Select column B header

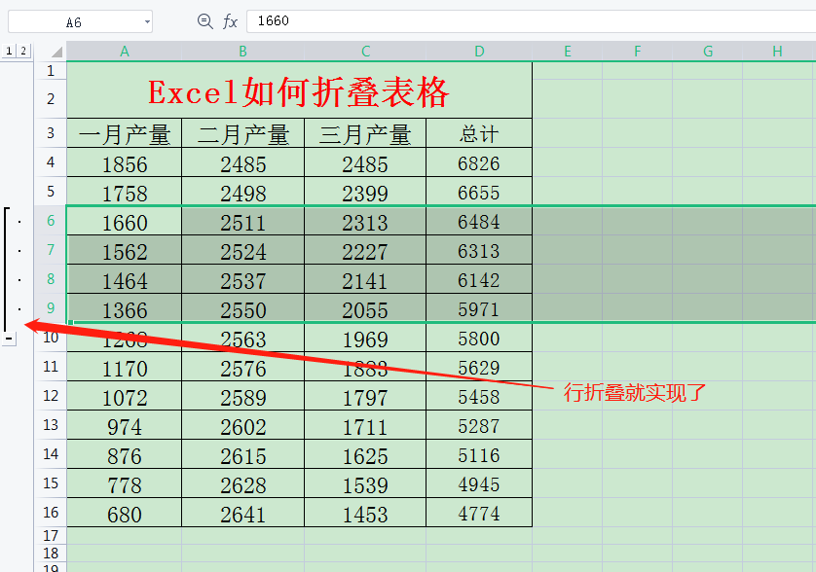pos(243,52)
